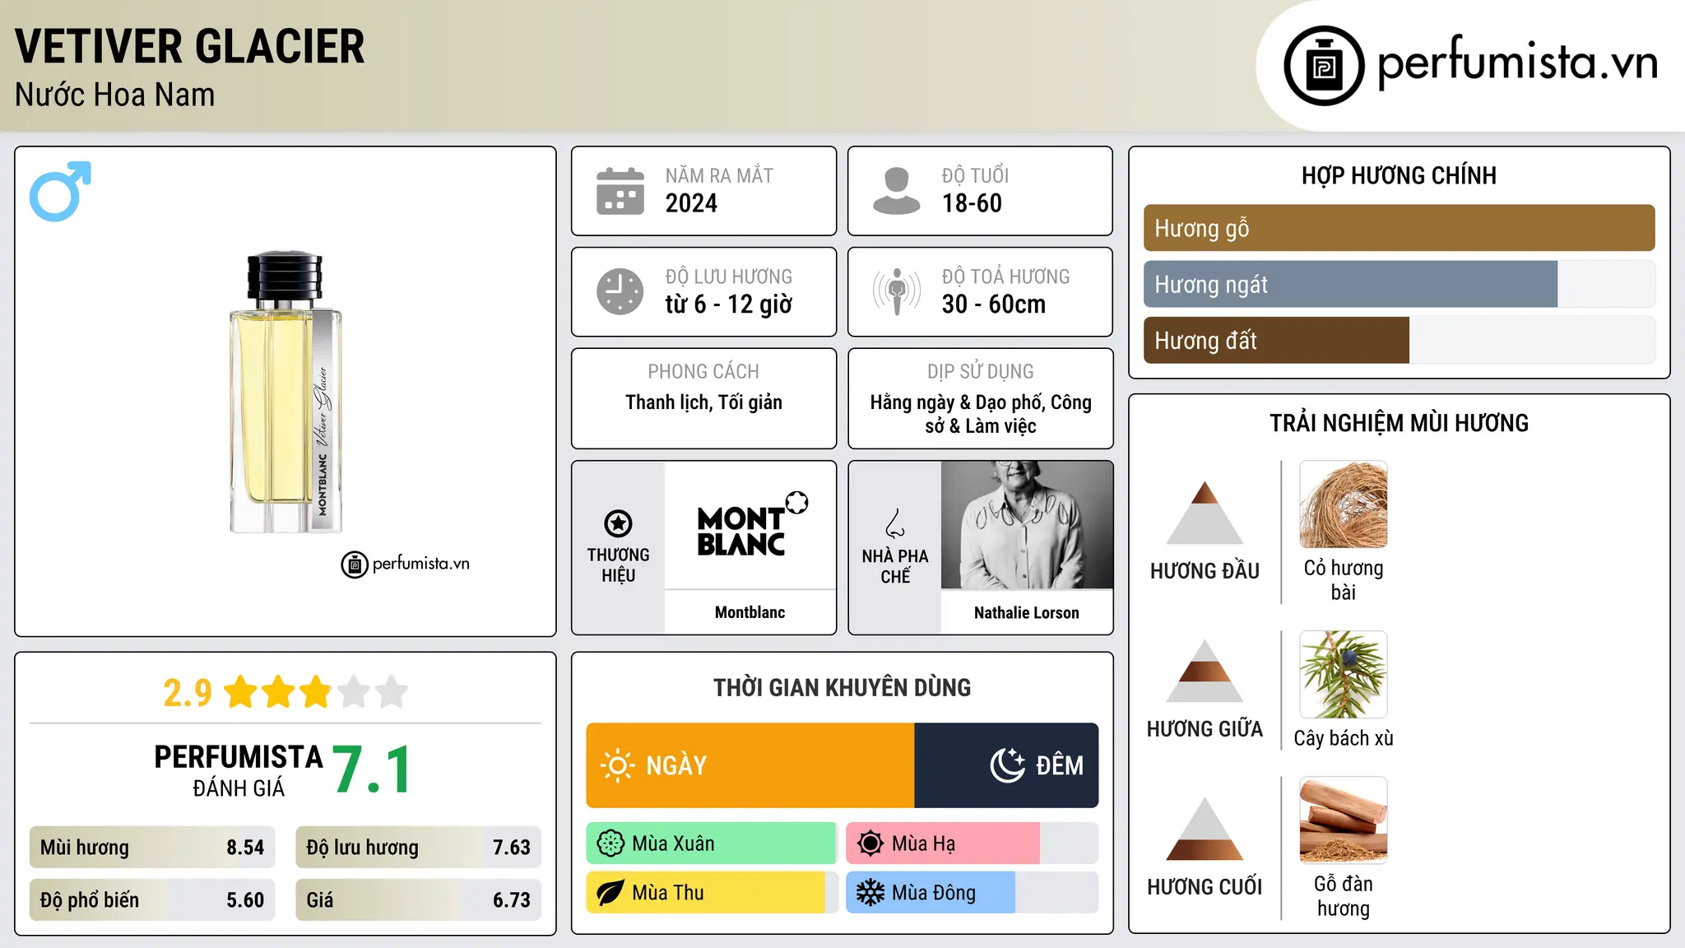This screenshot has width=1685, height=948.
Task: Click the vetiver grass note image
Action: point(1344,504)
